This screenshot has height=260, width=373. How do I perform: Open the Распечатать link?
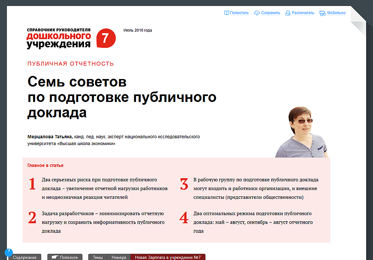(303, 13)
